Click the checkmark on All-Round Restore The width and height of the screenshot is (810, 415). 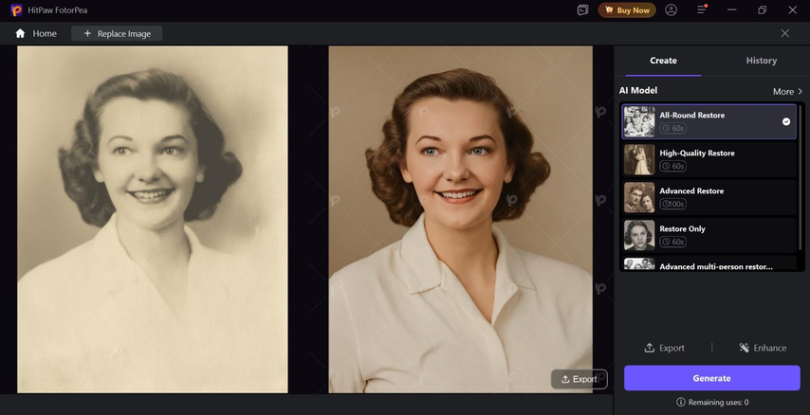pos(785,122)
